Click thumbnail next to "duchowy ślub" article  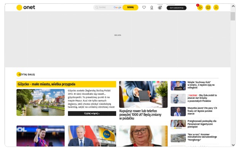pyautogui.click(x=178, y=86)
